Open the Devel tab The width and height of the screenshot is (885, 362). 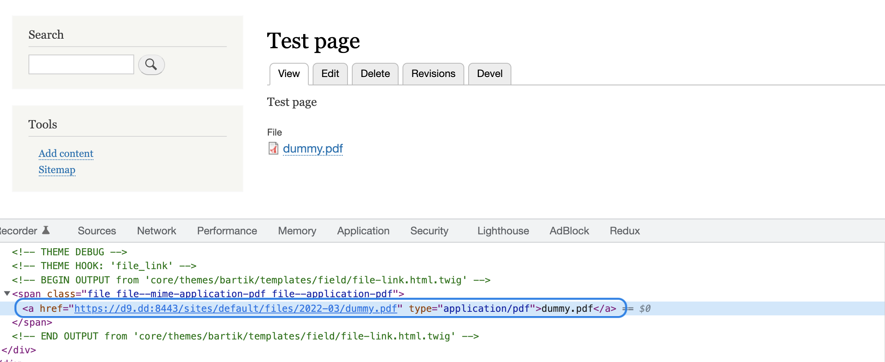pyautogui.click(x=490, y=74)
